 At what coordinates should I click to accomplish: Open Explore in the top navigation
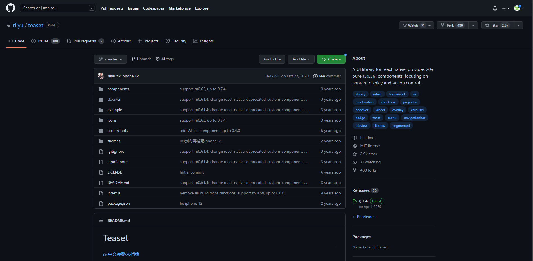tap(202, 8)
